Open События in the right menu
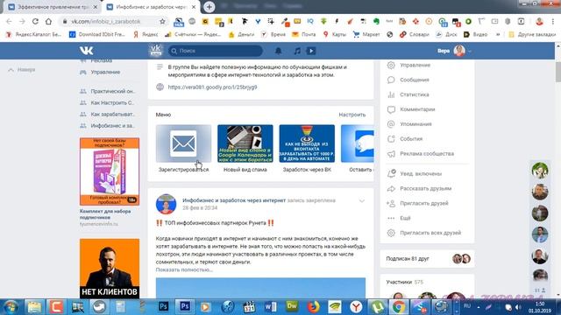The width and height of the screenshot is (561, 315). [x=411, y=138]
